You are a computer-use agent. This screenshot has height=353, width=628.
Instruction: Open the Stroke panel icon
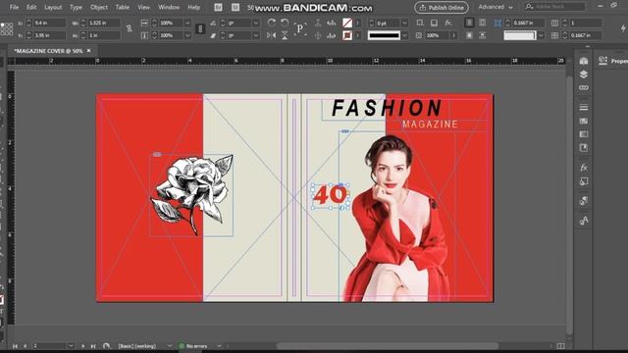coord(584,107)
